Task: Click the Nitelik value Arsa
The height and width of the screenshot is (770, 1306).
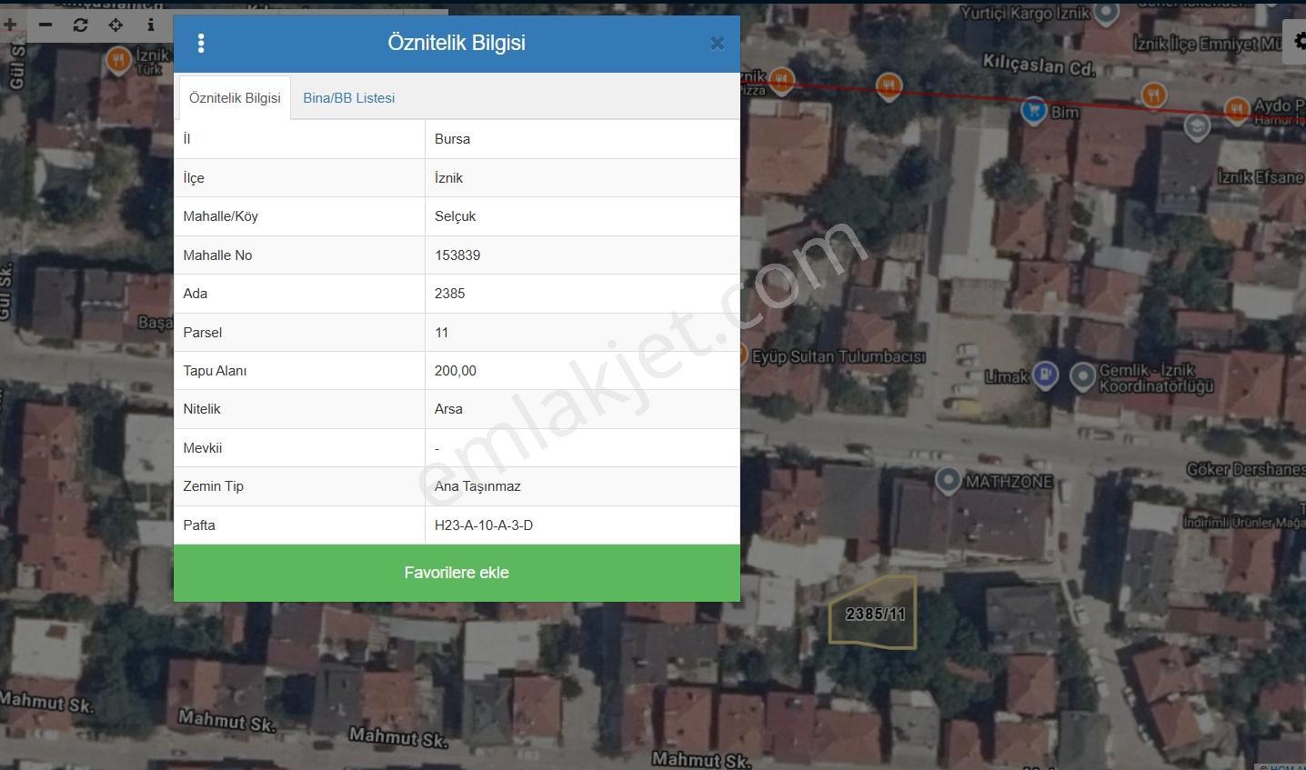Action: (x=448, y=409)
